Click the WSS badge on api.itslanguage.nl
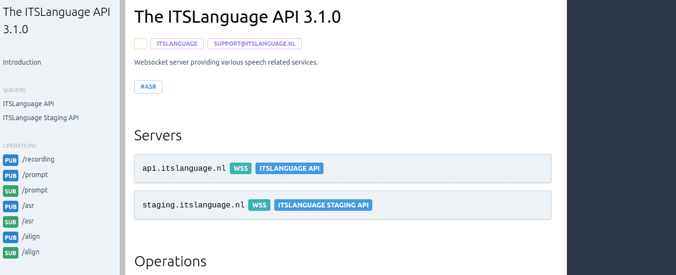This screenshot has height=275, width=676. (240, 168)
